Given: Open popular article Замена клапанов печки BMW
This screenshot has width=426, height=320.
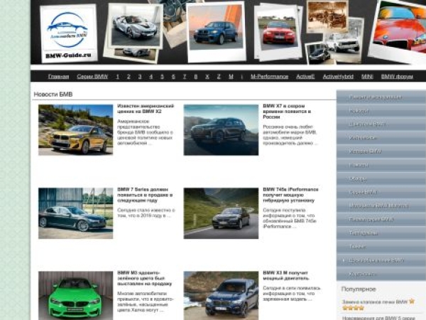Looking at the screenshot, I should click(375, 302).
